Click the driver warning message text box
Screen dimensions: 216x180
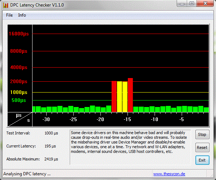[130, 147]
